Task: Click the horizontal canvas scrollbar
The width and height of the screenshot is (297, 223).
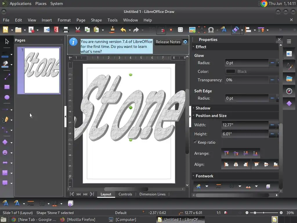Action: (x=126, y=189)
